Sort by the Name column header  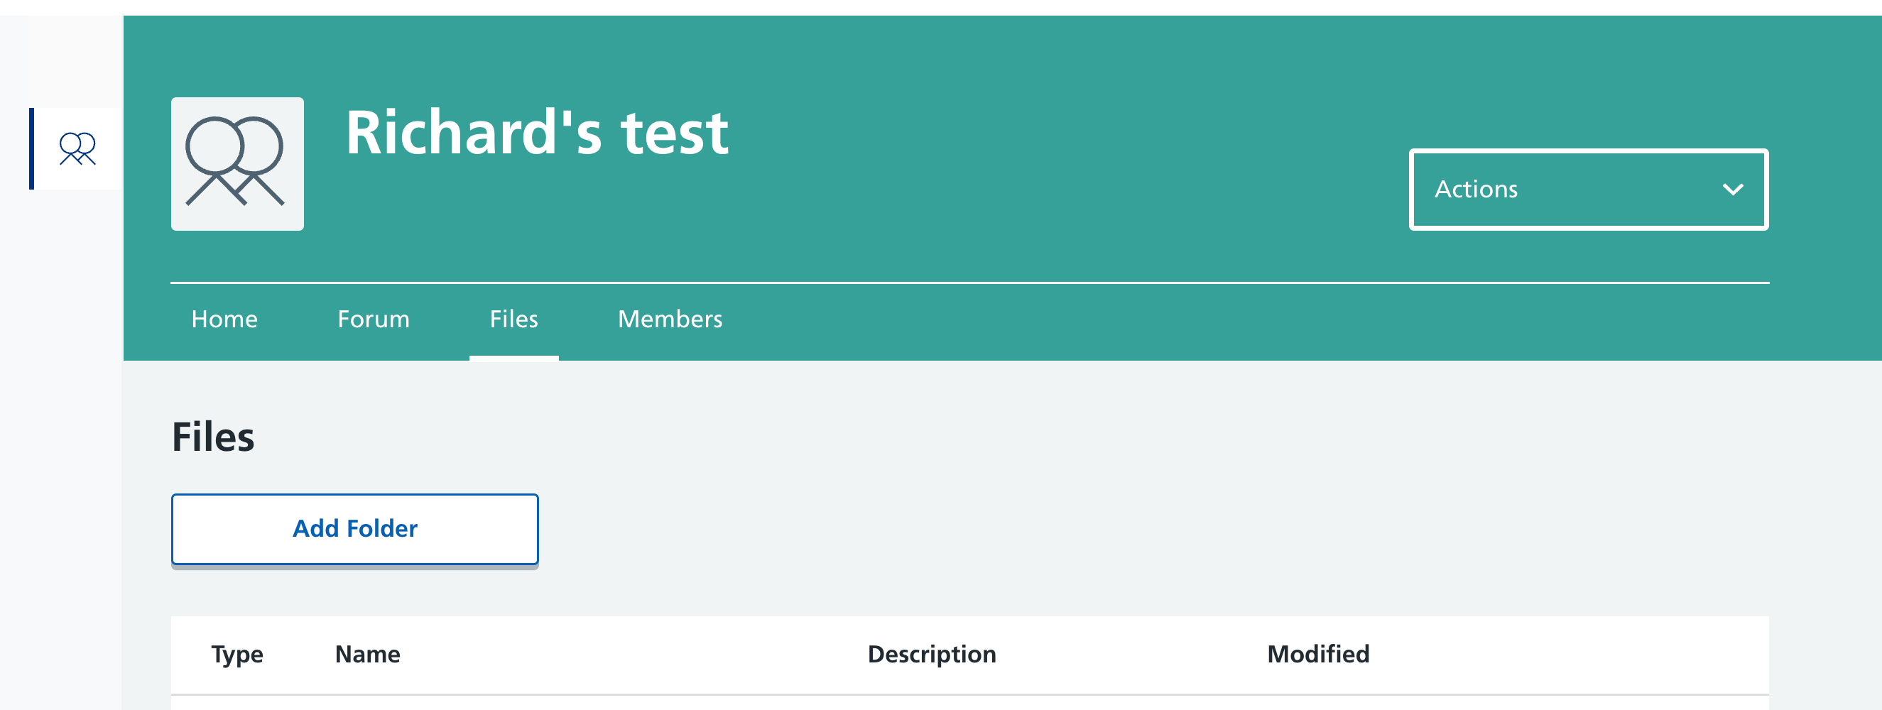point(367,655)
